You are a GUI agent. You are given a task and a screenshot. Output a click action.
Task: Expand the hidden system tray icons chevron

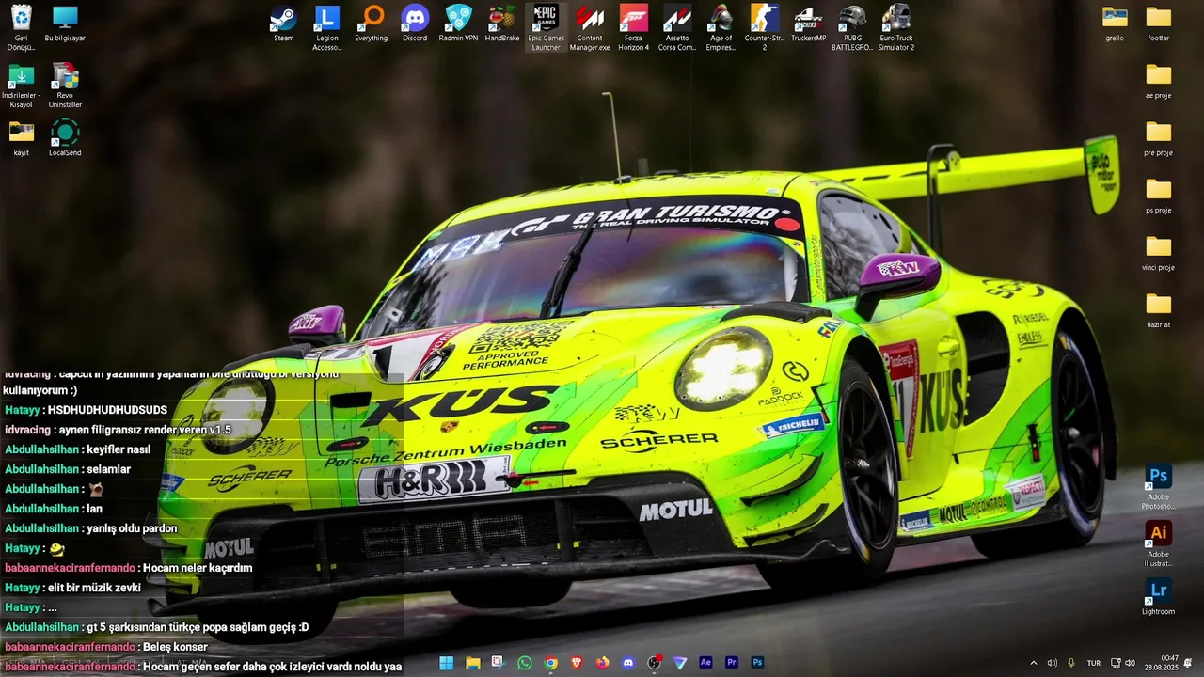1033,663
